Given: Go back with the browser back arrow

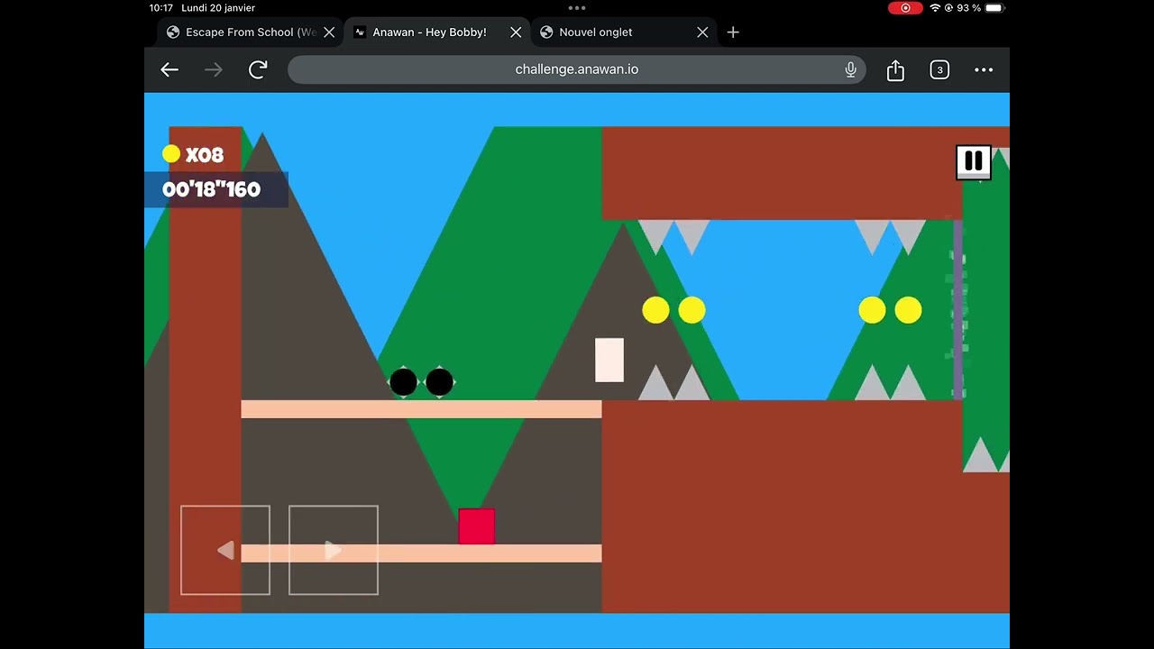Looking at the screenshot, I should pyautogui.click(x=169, y=69).
